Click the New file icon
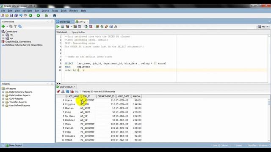This screenshot has width=271, height=152. coord(2,16)
